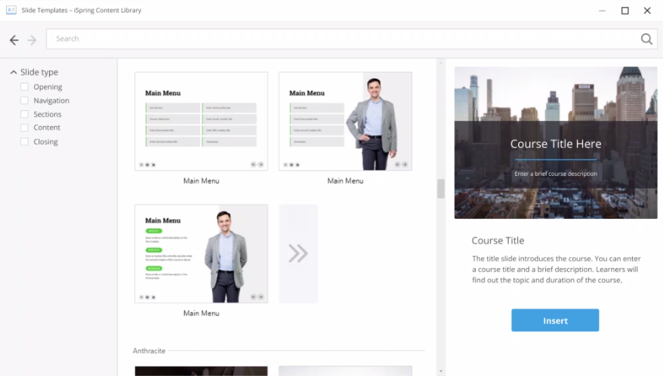Click the scrollbar down arrow

coord(440,371)
